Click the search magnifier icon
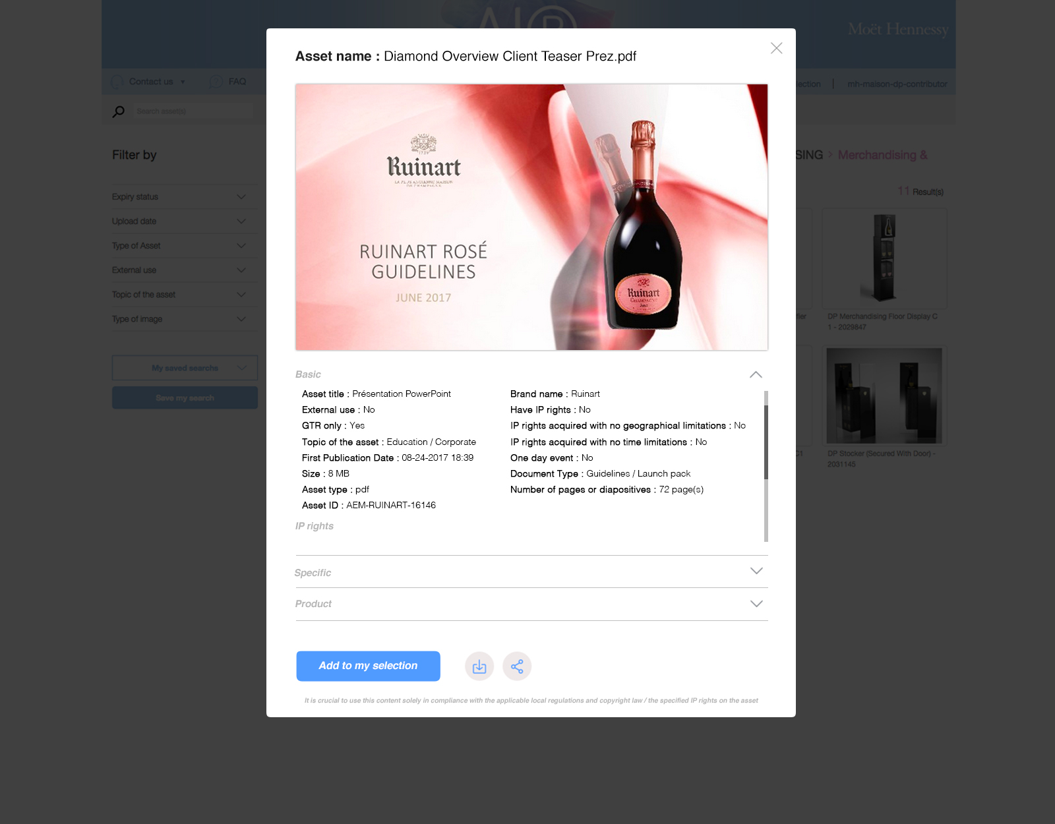The width and height of the screenshot is (1055, 824). [x=119, y=111]
